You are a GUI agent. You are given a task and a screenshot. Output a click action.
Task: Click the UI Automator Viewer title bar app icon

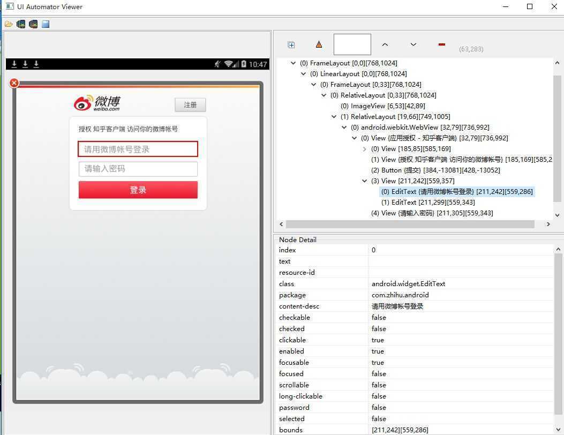tap(10, 6)
